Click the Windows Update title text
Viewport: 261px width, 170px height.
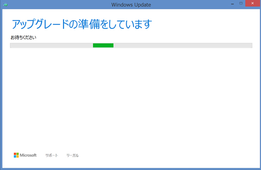pyautogui.click(x=131, y=5)
